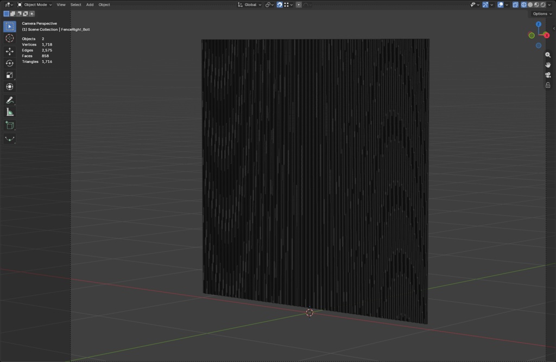Activate the Move tool
556x362 pixels.
(x=10, y=52)
